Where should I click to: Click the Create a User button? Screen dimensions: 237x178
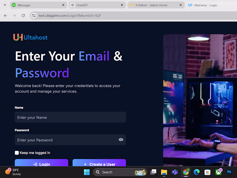pyautogui.click(x=99, y=163)
